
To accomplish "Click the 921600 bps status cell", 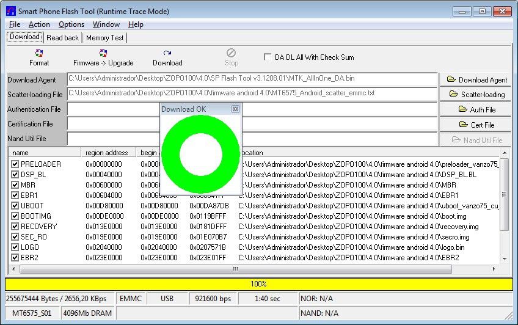I will point(213,299).
